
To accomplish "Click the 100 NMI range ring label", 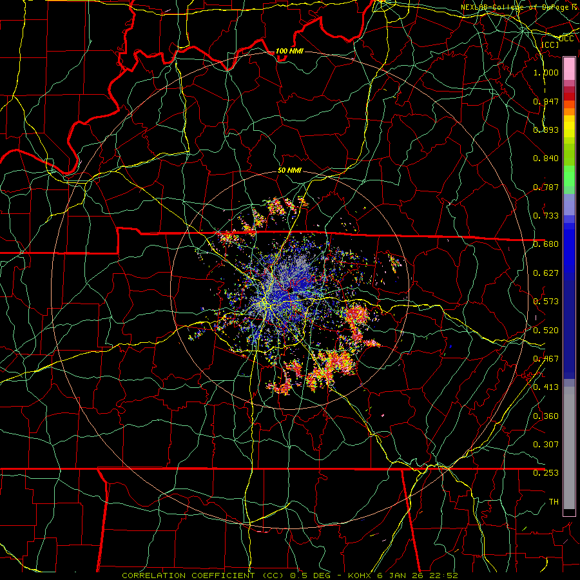I will pos(289,51).
